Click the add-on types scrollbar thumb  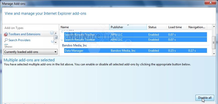(x=56, y=37)
